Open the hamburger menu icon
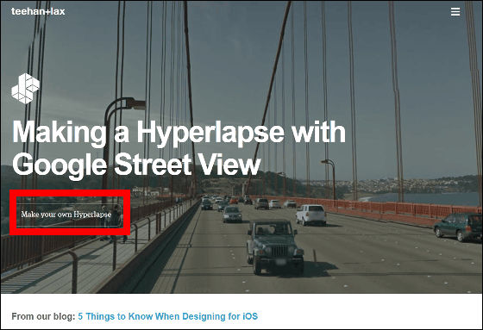 pyautogui.click(x=455, y=12)
